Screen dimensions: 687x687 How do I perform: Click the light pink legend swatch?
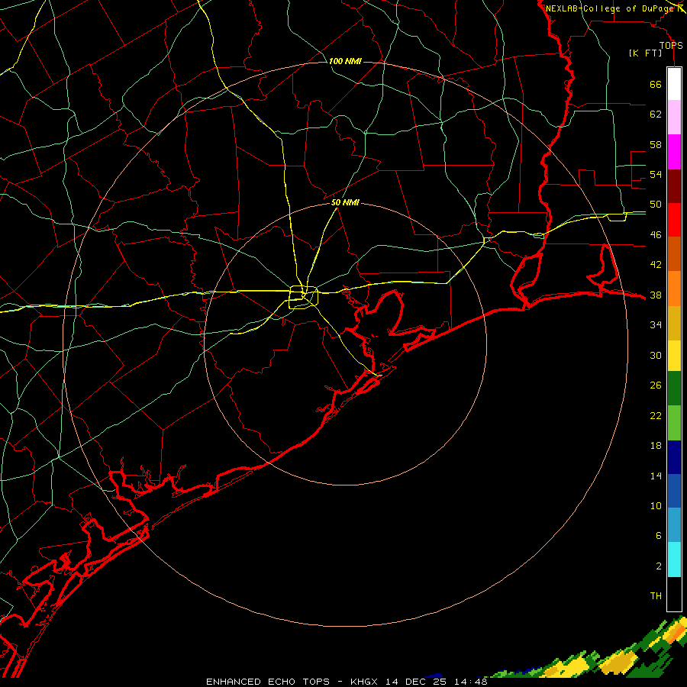pyautogui.click(x=674, y=117)
